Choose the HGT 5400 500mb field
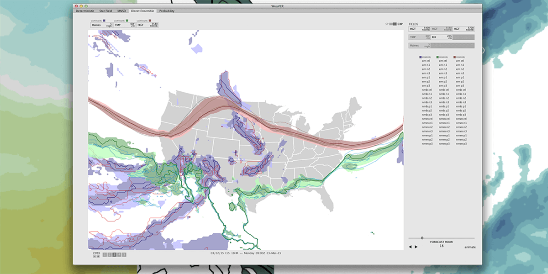The width and height of the screenshot is (548, 274). tap(419, 29)
